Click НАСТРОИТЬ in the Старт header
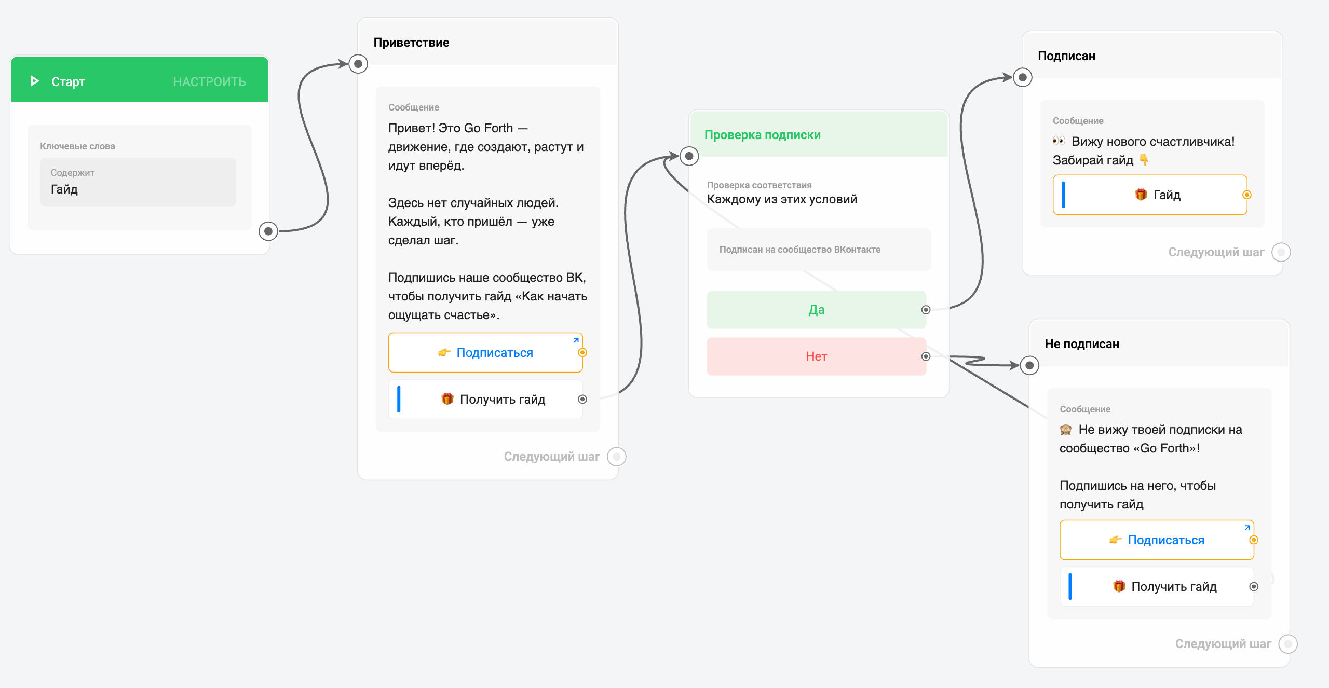 pos(209,81)
